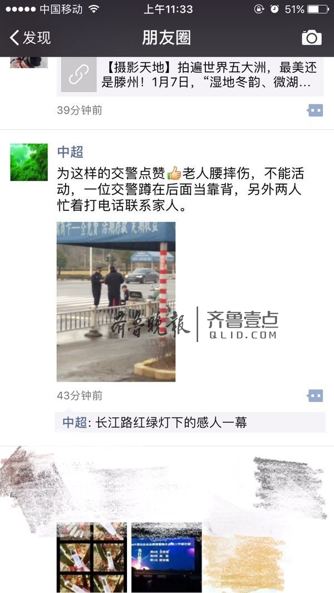The image size is (334, 593).
Task: Open the 摄影天地 shared article card
Action: (x=190, y=75)
